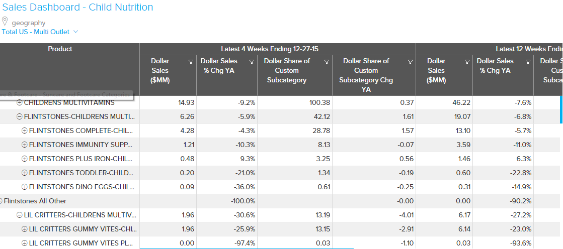This screenshot has height=249, width=563.
Task: Filter the Dollar Share Subcategory Chg YA column
Action: [x=410, y=62]
